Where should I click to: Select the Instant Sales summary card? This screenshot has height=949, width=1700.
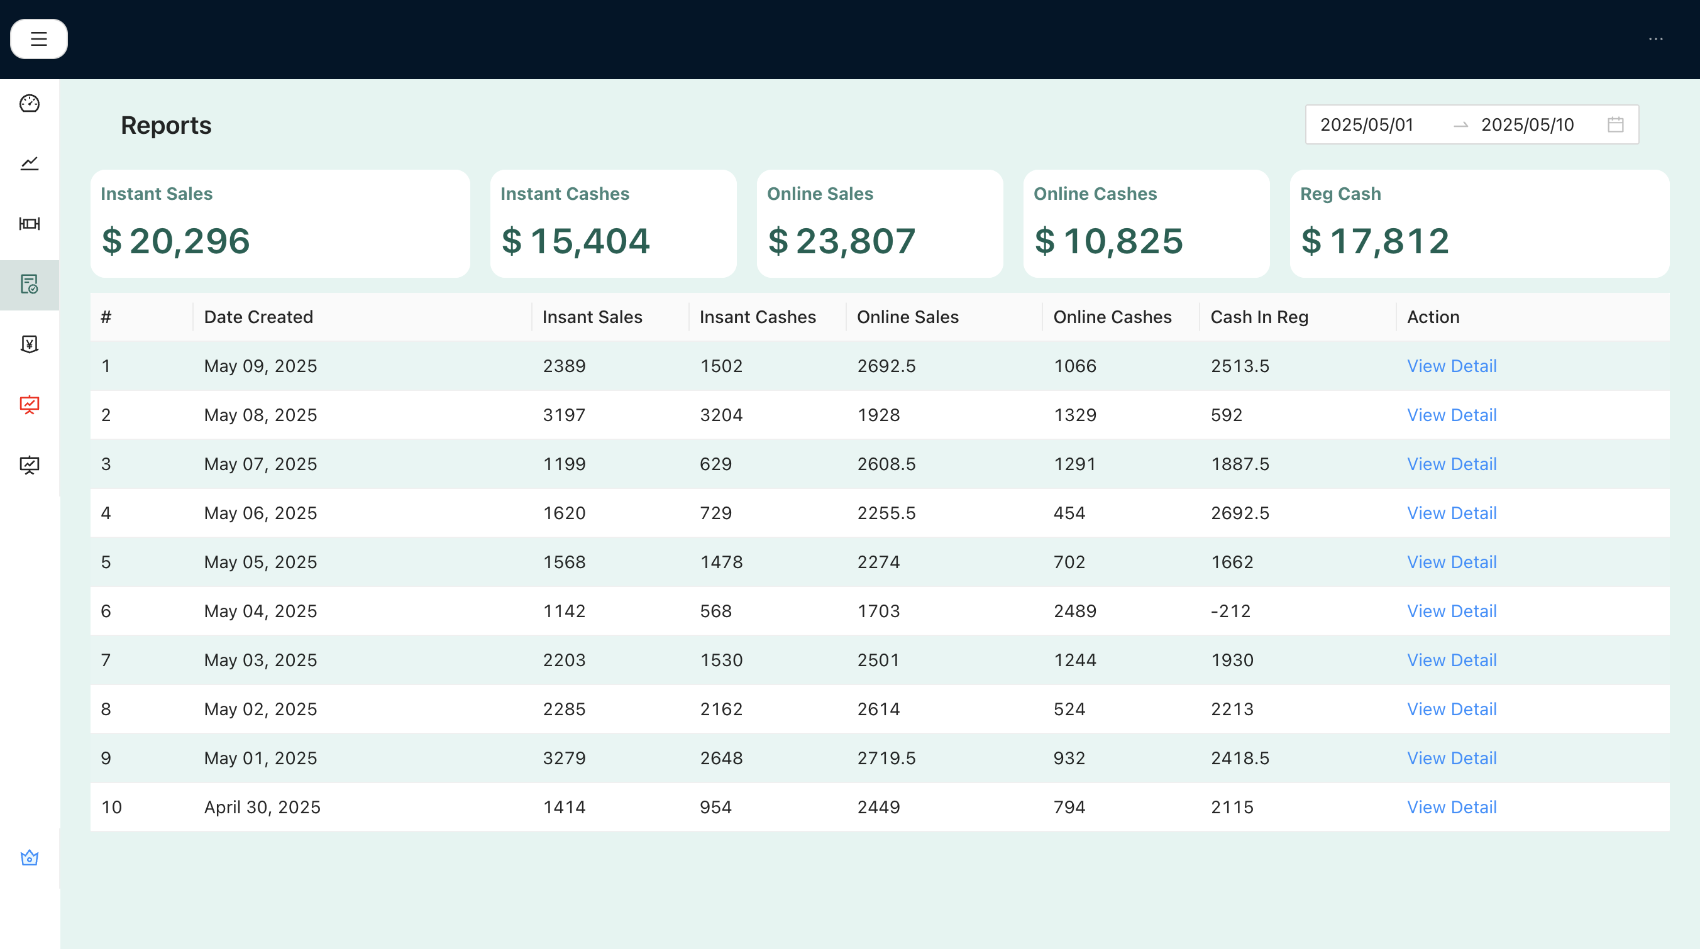[x=280, y=224]
